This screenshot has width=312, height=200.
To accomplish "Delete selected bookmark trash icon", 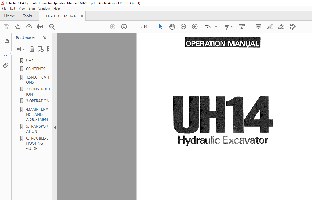I will coord(32,49).
